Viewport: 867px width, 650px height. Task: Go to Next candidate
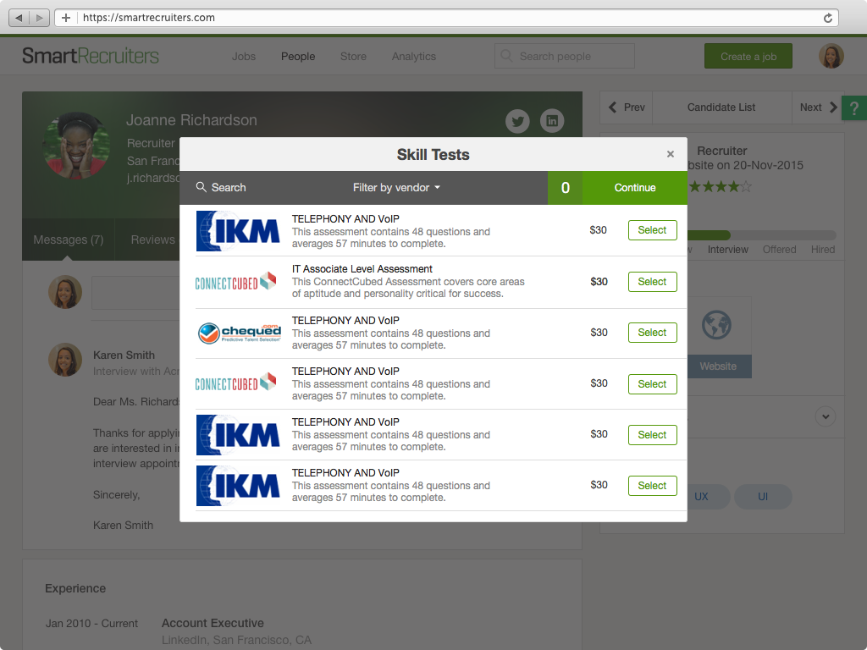click(x=818, y=107)
